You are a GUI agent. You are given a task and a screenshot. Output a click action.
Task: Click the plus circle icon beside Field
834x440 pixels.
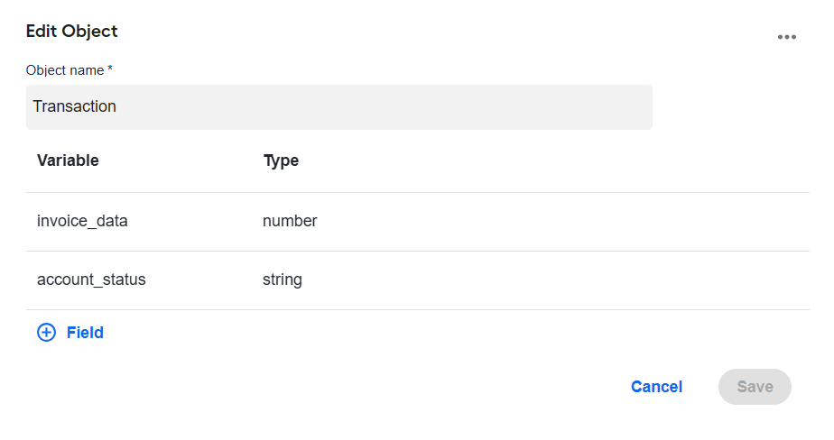(x=46, y=332)
